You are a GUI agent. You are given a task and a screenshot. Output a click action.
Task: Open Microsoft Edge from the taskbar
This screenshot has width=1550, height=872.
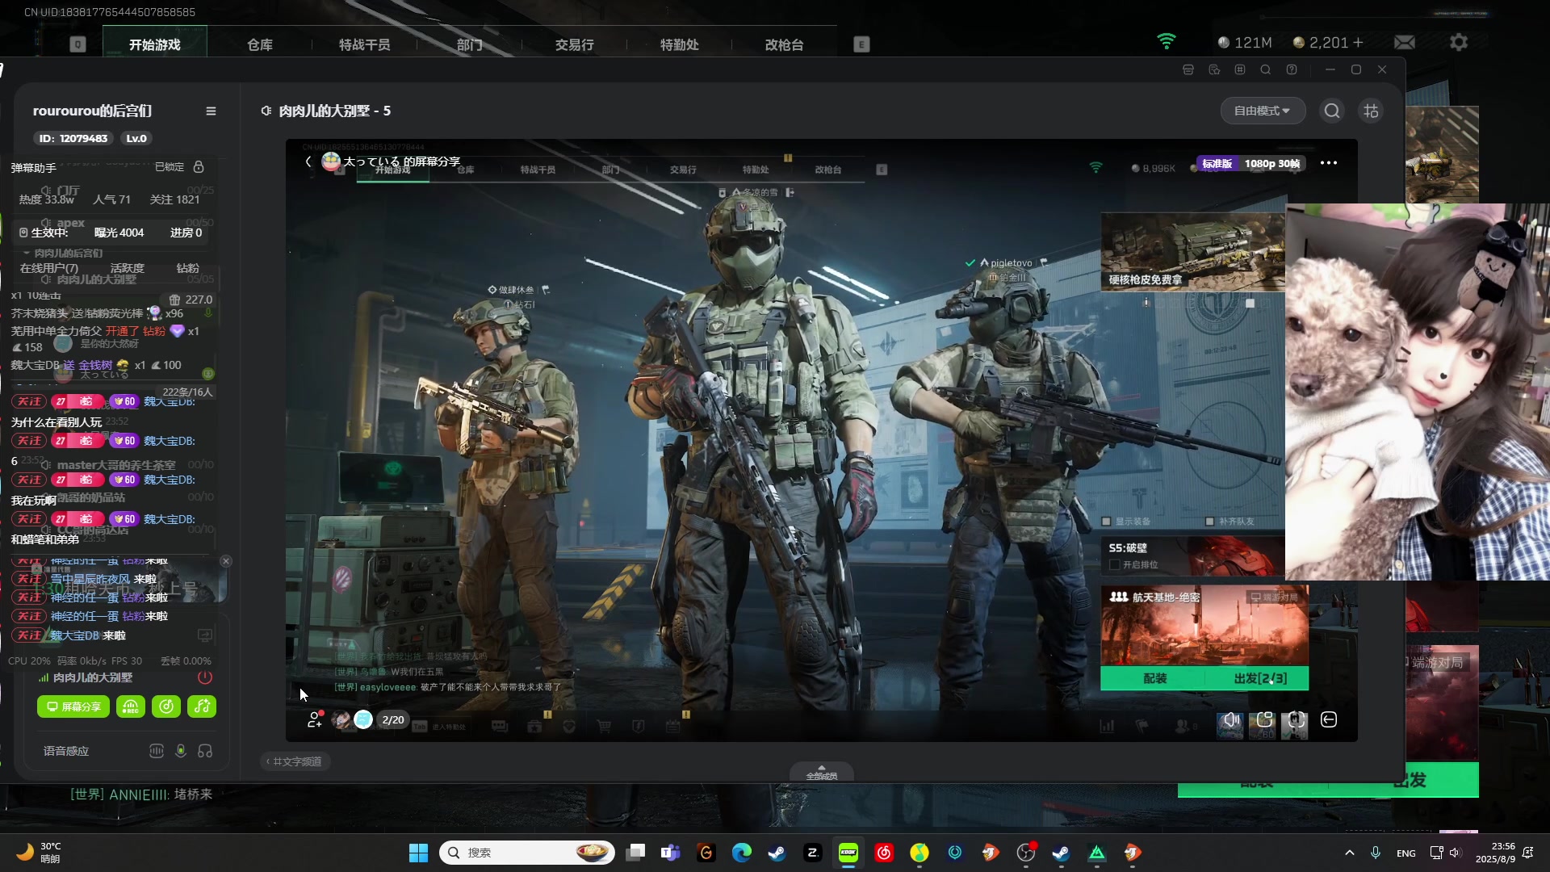tap(741, 853)
